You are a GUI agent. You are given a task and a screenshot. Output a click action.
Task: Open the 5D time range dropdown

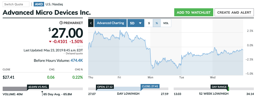click(136, 23)
